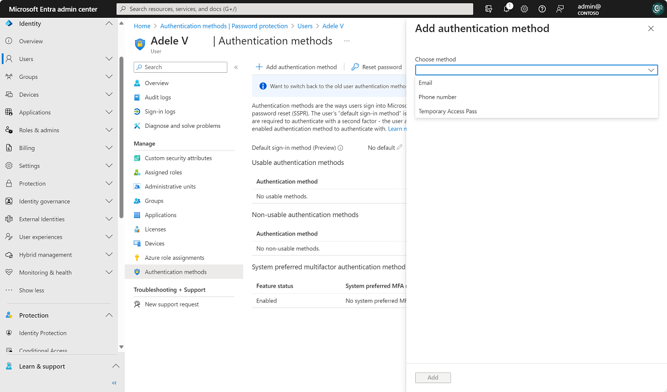
Task: Navigate to Home via the breadcrumb link
Action: [x=142, y=26]
